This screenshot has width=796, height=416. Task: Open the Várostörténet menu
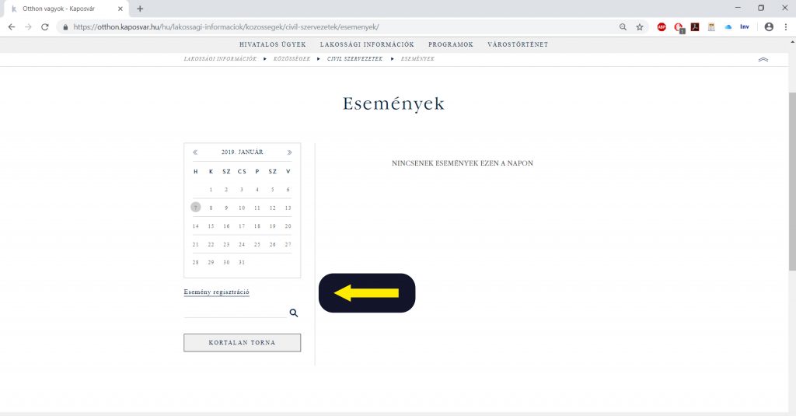517,44
